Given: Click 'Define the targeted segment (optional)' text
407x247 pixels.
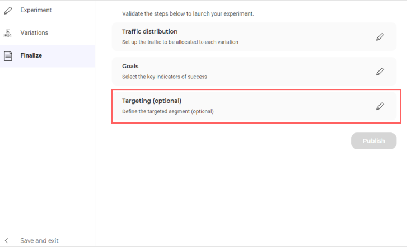Looking at the screenshot, I should (x=168, y=111).
